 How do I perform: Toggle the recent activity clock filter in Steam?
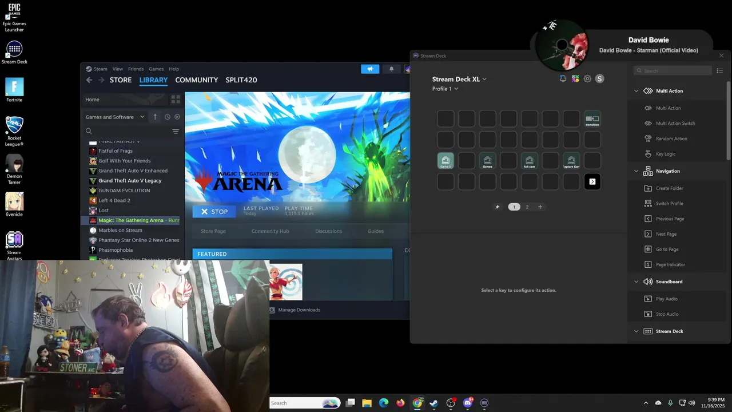pyautogui.click(x=168, y=117)
